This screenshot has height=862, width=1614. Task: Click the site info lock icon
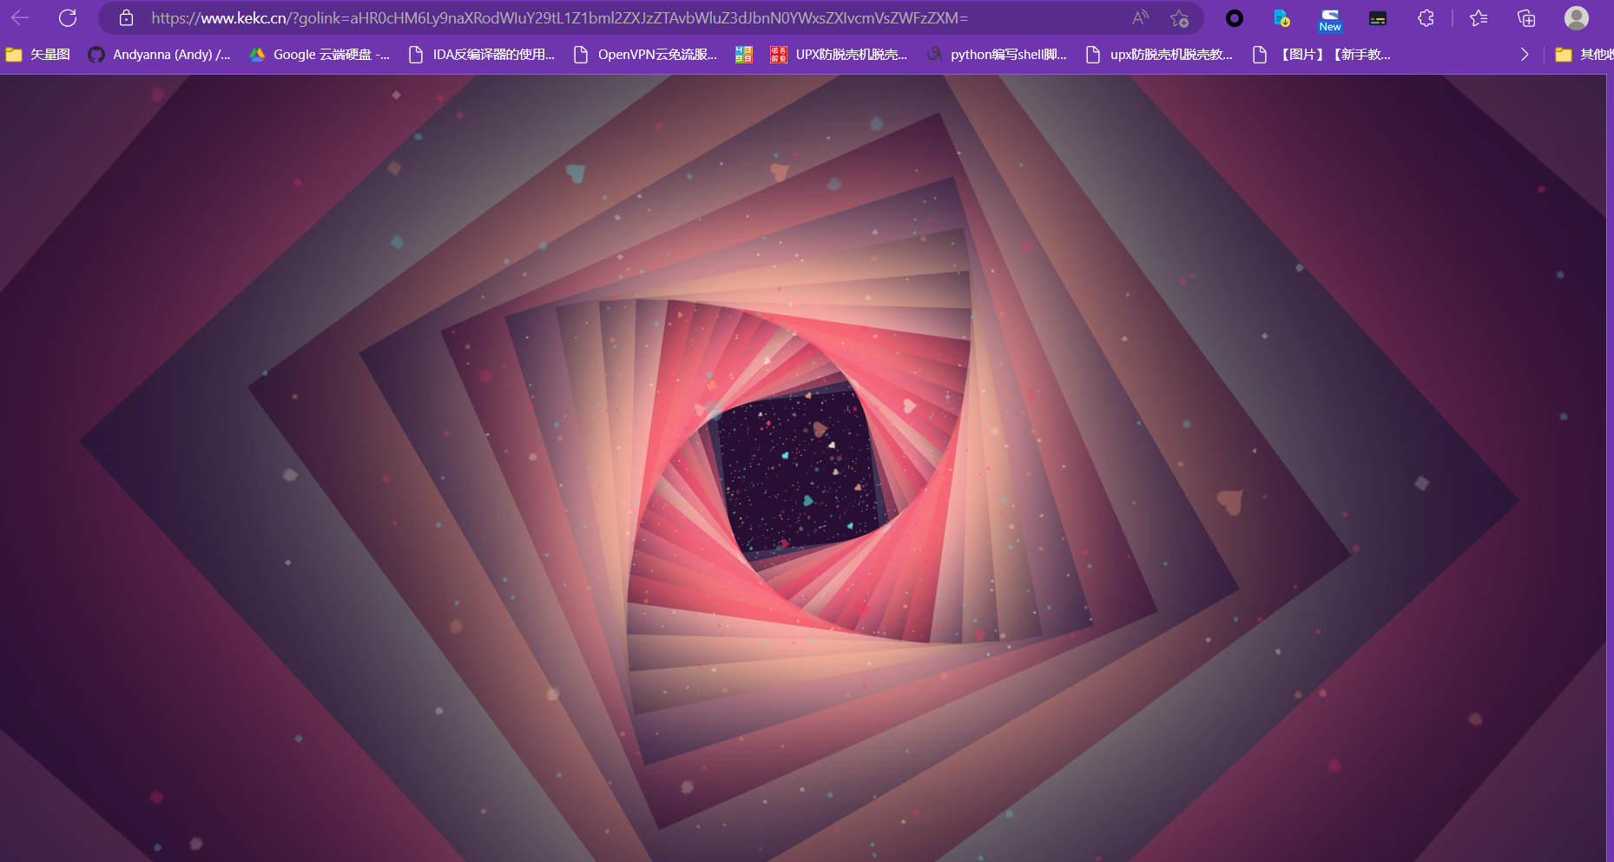126,17
